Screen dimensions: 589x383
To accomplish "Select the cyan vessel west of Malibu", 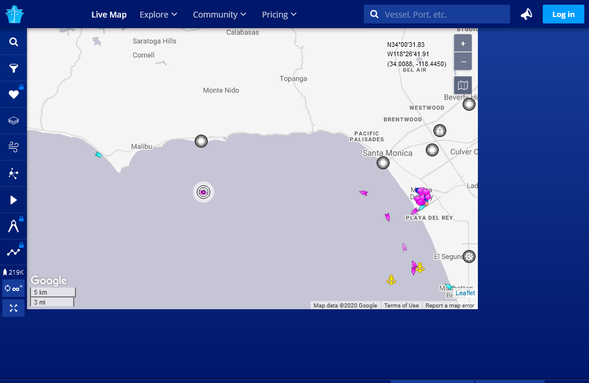I will (98, 154).
